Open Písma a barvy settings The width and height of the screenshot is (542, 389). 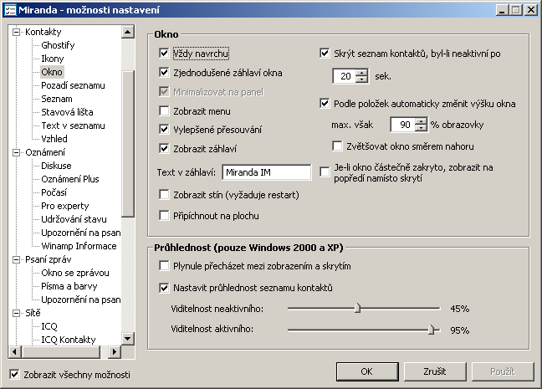[69, 286]
